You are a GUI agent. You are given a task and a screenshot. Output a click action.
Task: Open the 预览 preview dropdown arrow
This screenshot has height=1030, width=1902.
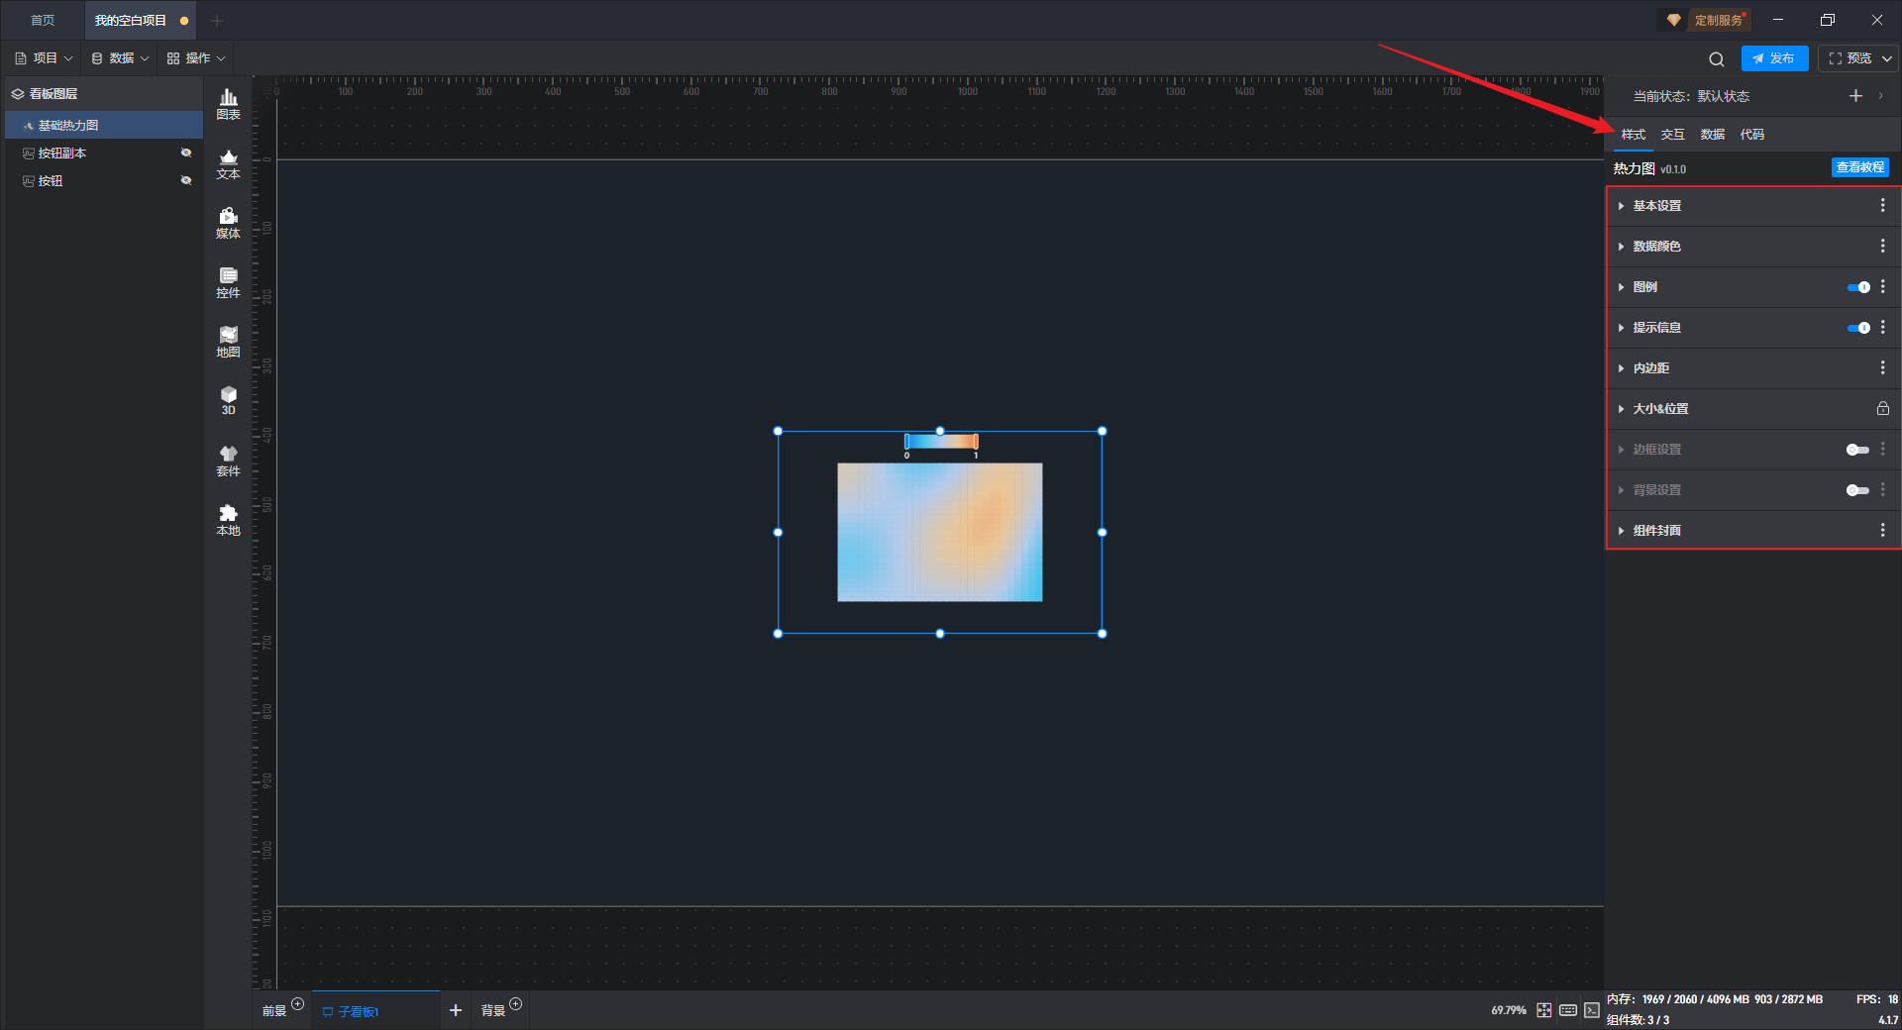(x=1887, y=58)
